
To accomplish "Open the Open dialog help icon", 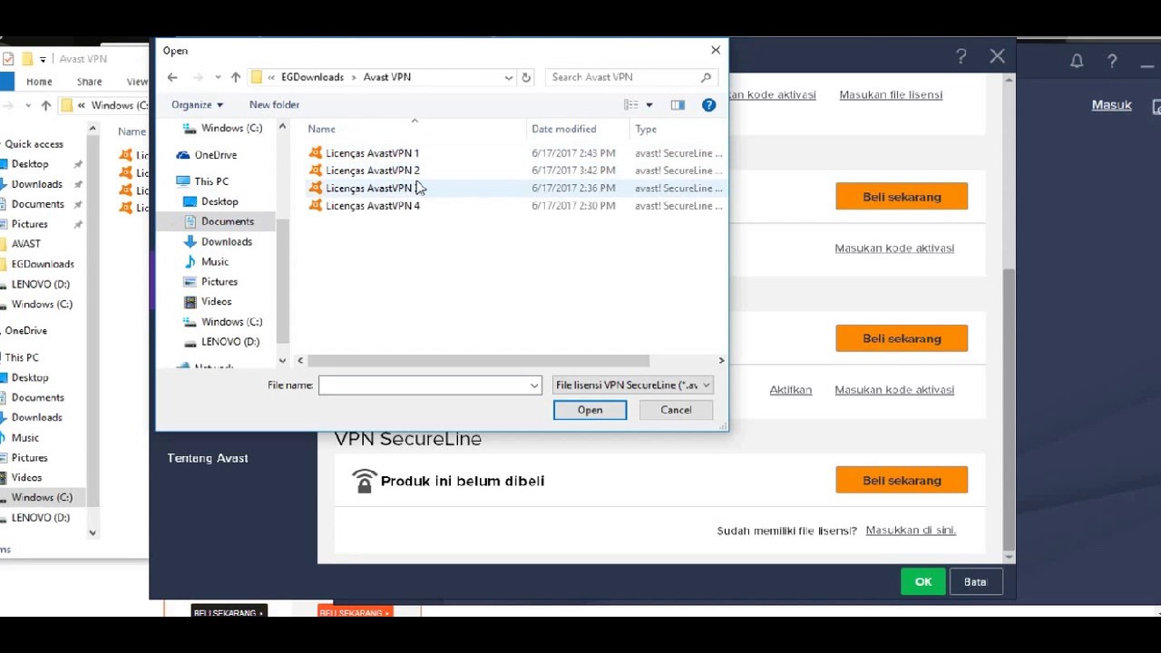I will 709,104.
